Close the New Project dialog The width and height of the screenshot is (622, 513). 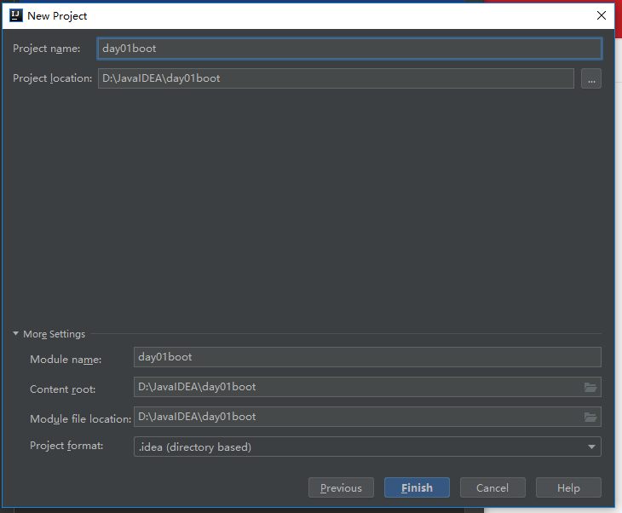coord(602,15)
